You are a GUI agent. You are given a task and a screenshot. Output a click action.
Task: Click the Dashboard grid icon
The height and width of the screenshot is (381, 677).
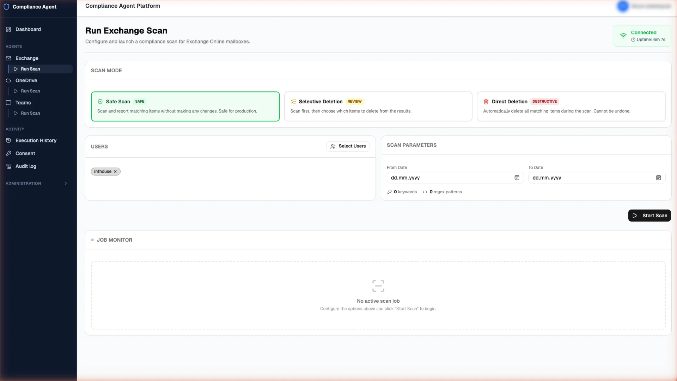click(x=8, y=29)
